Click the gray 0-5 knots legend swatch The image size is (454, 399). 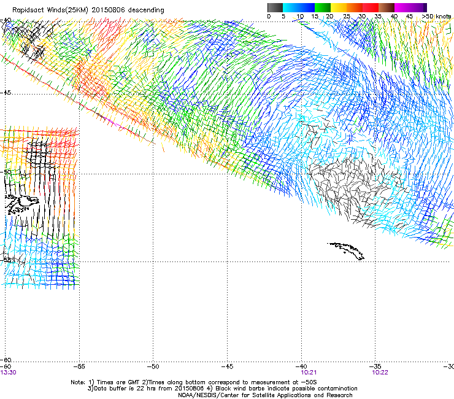tap(275, 7)
